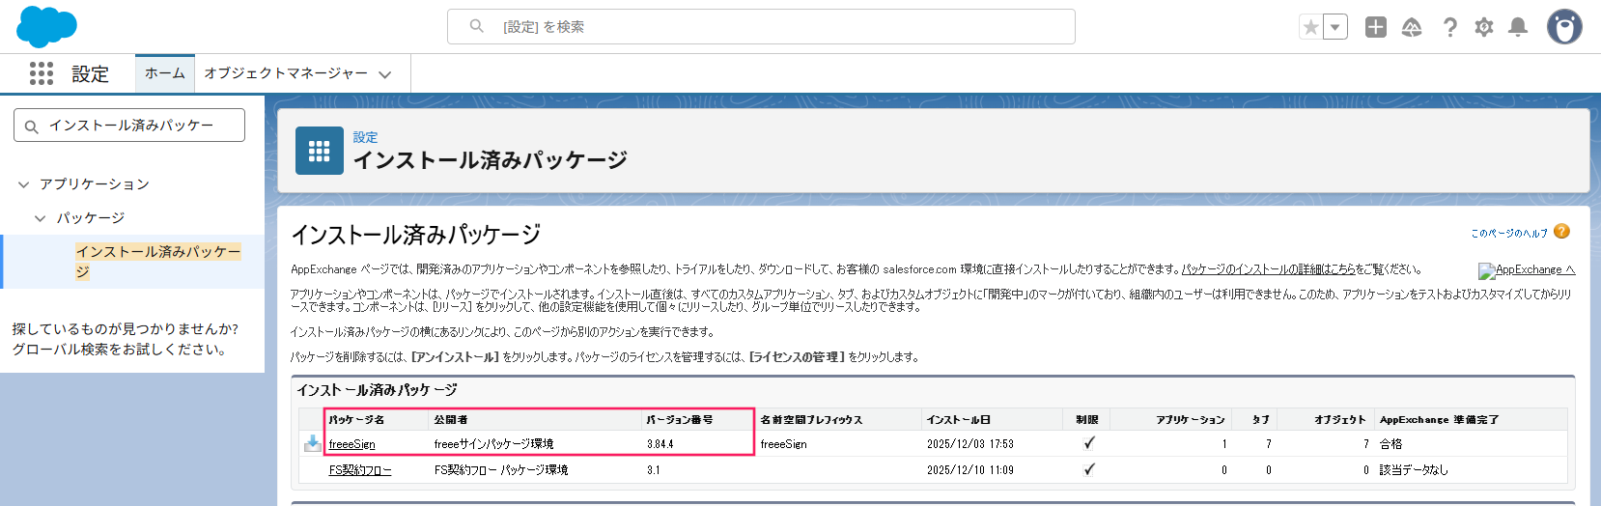The image size is (1601, 506).
Task: Click the バージョン番号 column header
Action: [x=680, y=420]
